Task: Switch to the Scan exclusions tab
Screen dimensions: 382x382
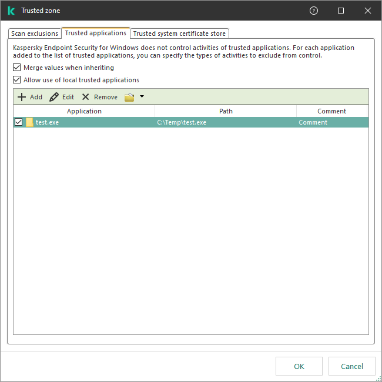Action: pyautogui.click(x=34, y=33)
